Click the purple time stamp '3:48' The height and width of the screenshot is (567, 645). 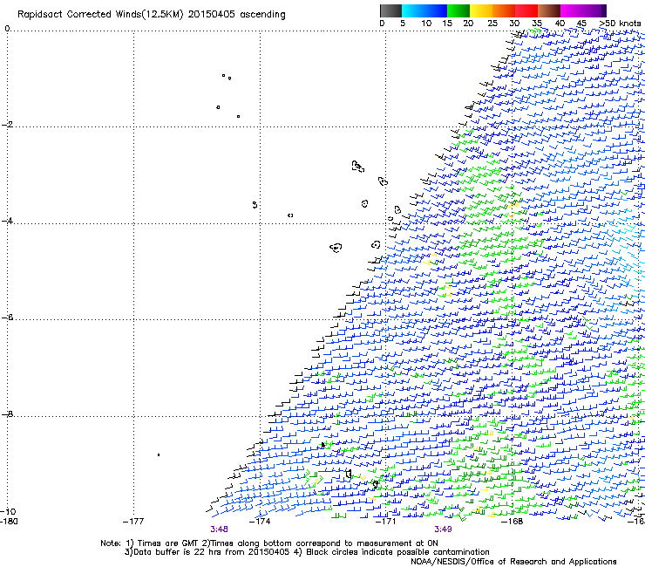220,529
